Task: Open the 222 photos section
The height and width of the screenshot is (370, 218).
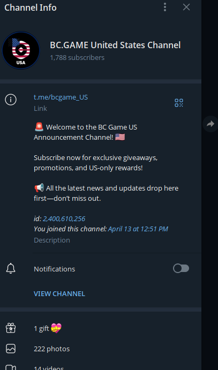Action: pos(101,349)
